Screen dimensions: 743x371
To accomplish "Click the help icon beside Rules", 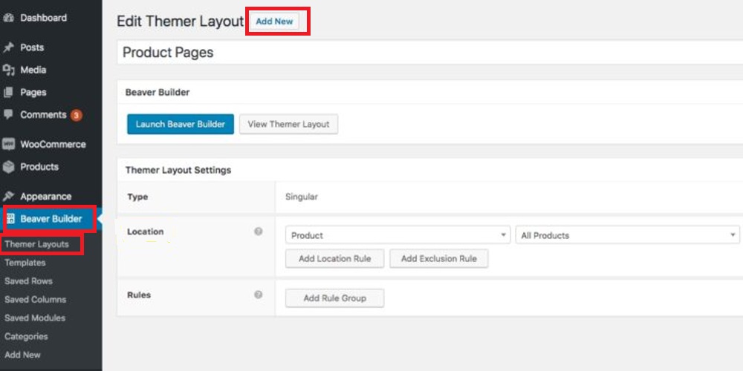I will 259,295.
